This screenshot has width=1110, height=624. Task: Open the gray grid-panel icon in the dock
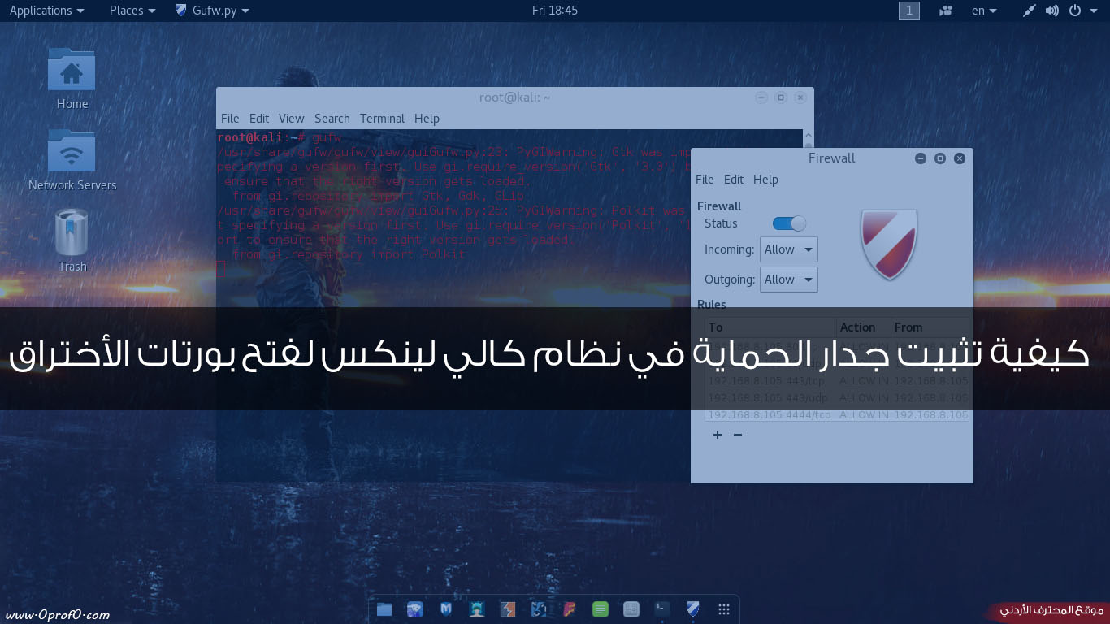[x=631, y=609]
